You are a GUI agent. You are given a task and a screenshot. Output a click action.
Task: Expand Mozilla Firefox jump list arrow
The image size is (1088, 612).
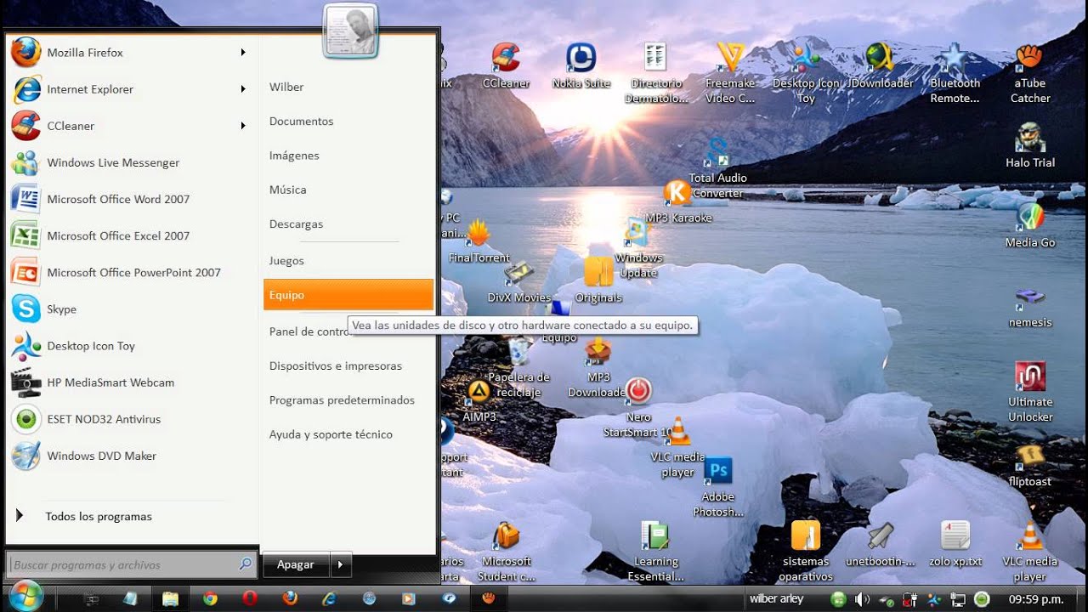tap(243, 53)
